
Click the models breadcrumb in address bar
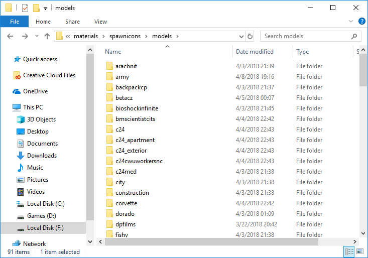coord(162,36)
